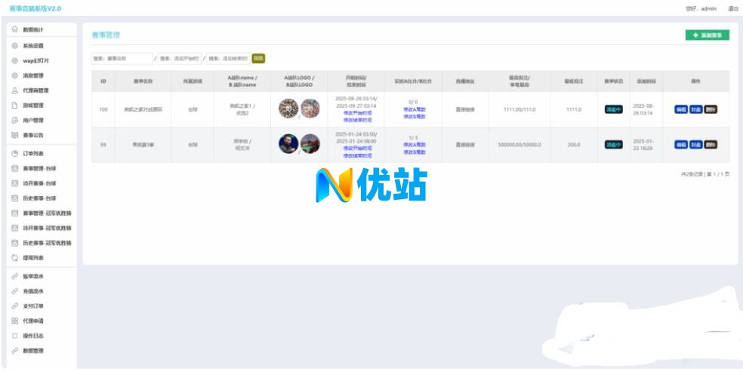Click the 账单流水 link icon
The width and height of the screenshot is (743, 371).
[x=15, y=276]
